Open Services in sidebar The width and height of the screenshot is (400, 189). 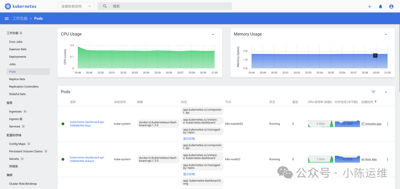click(14, 126)
